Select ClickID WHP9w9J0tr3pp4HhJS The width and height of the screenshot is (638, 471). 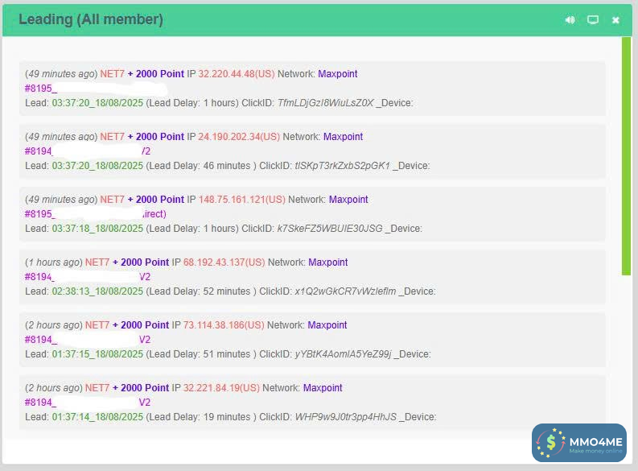point(345,417)
